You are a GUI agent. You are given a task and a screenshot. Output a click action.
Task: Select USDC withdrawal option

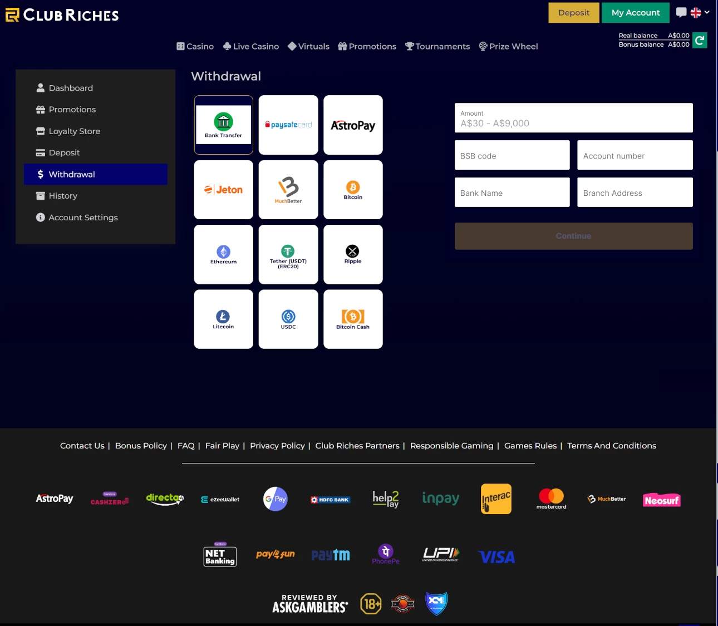(x=288, y=319)
